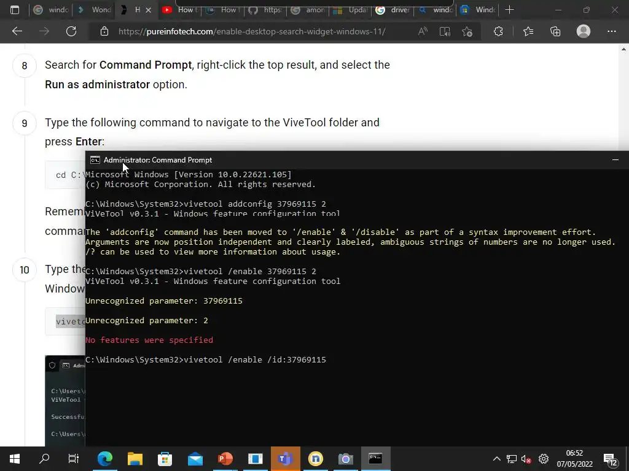Click the article screenshot thumbnail below step 10

65,400
